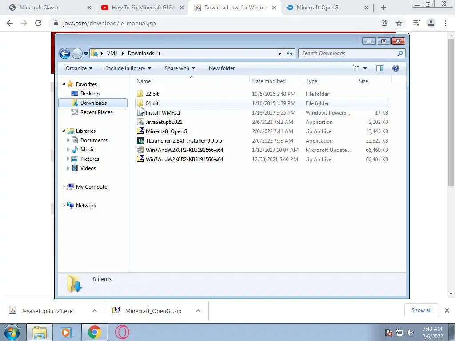Expand the Network node

pos(64,205)
